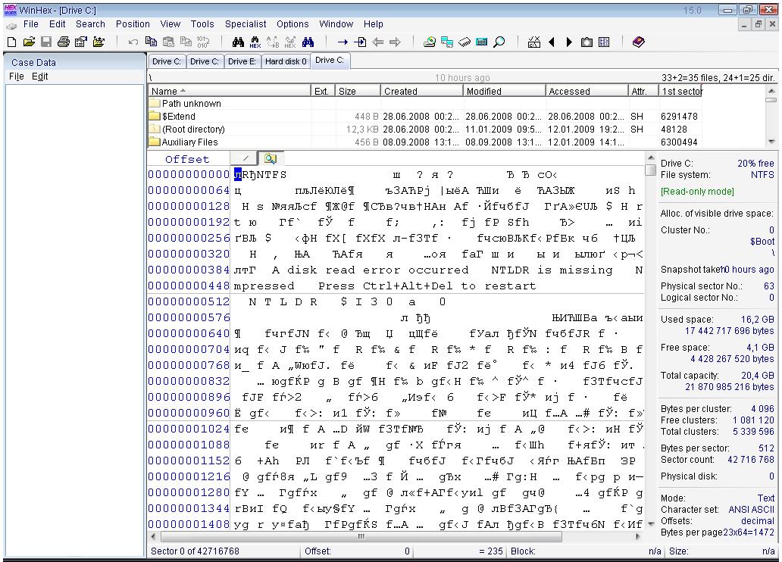The image size is (782, 562).
Task: Click the Copy Block toolbar icon
Action: (x=151, y=42)
